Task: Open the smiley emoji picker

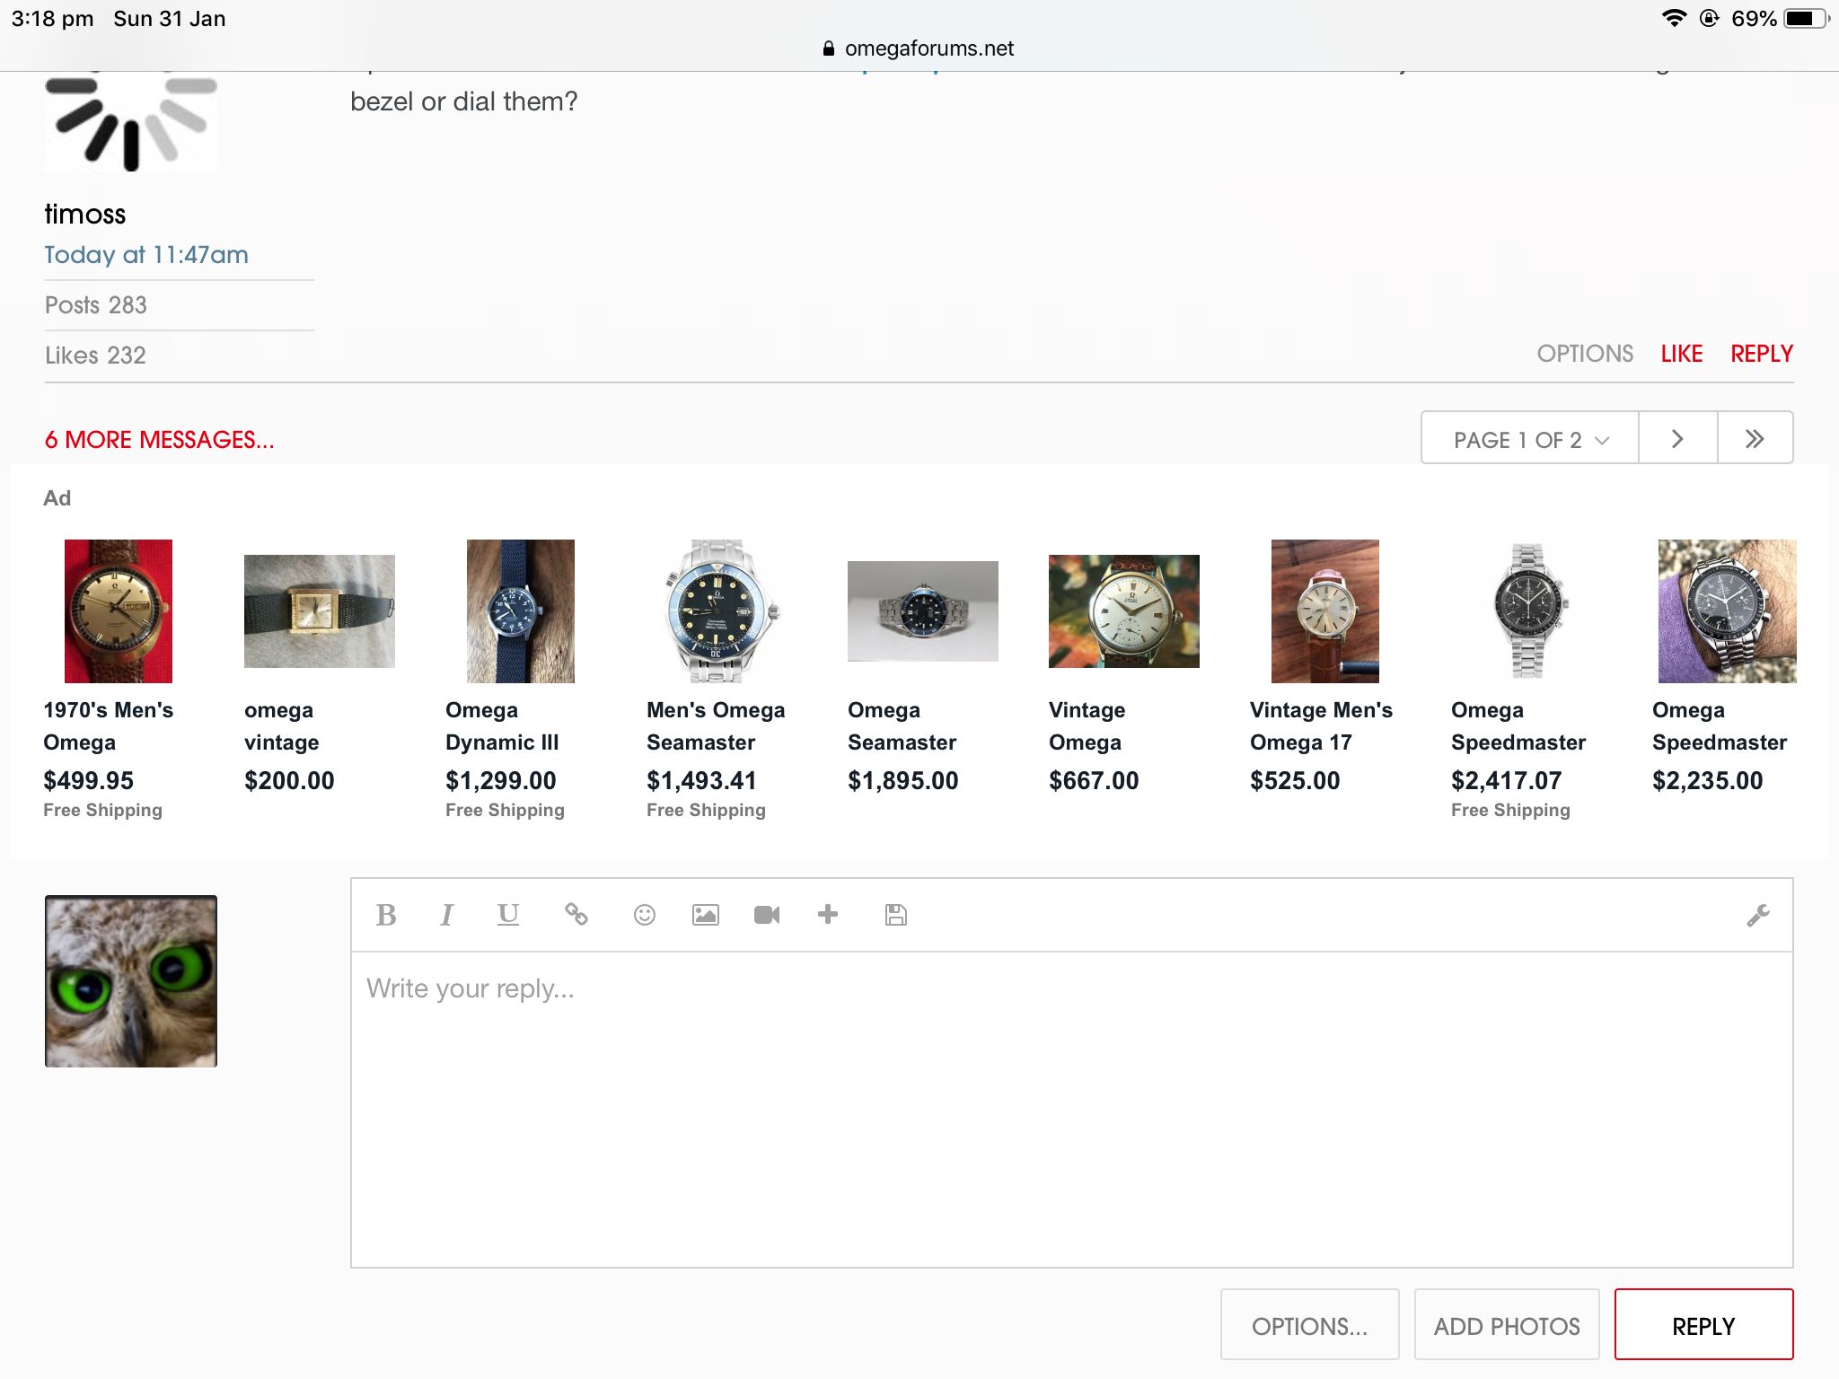Action: [644, 915]
